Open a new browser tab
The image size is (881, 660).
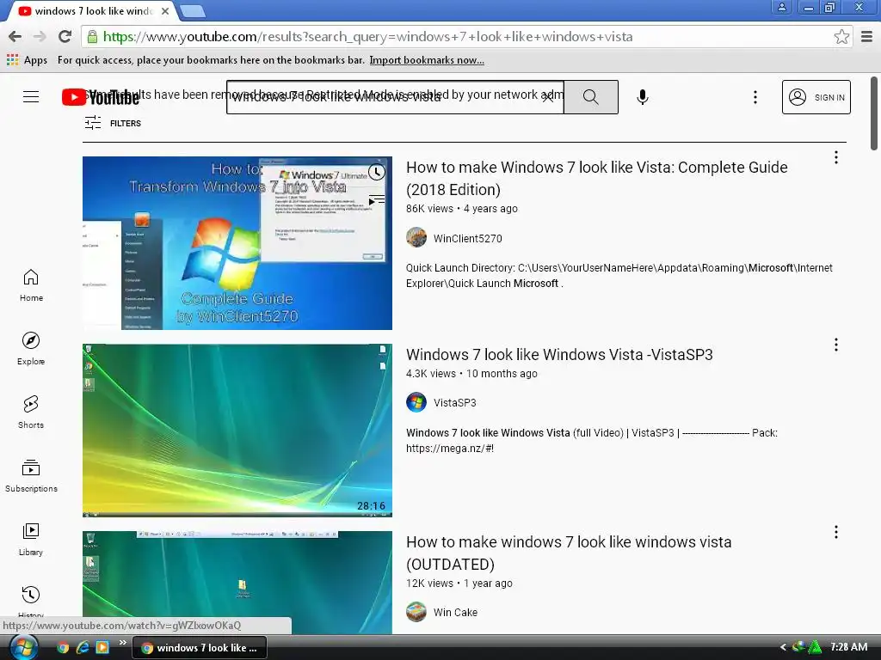click(x=193, y=10)
